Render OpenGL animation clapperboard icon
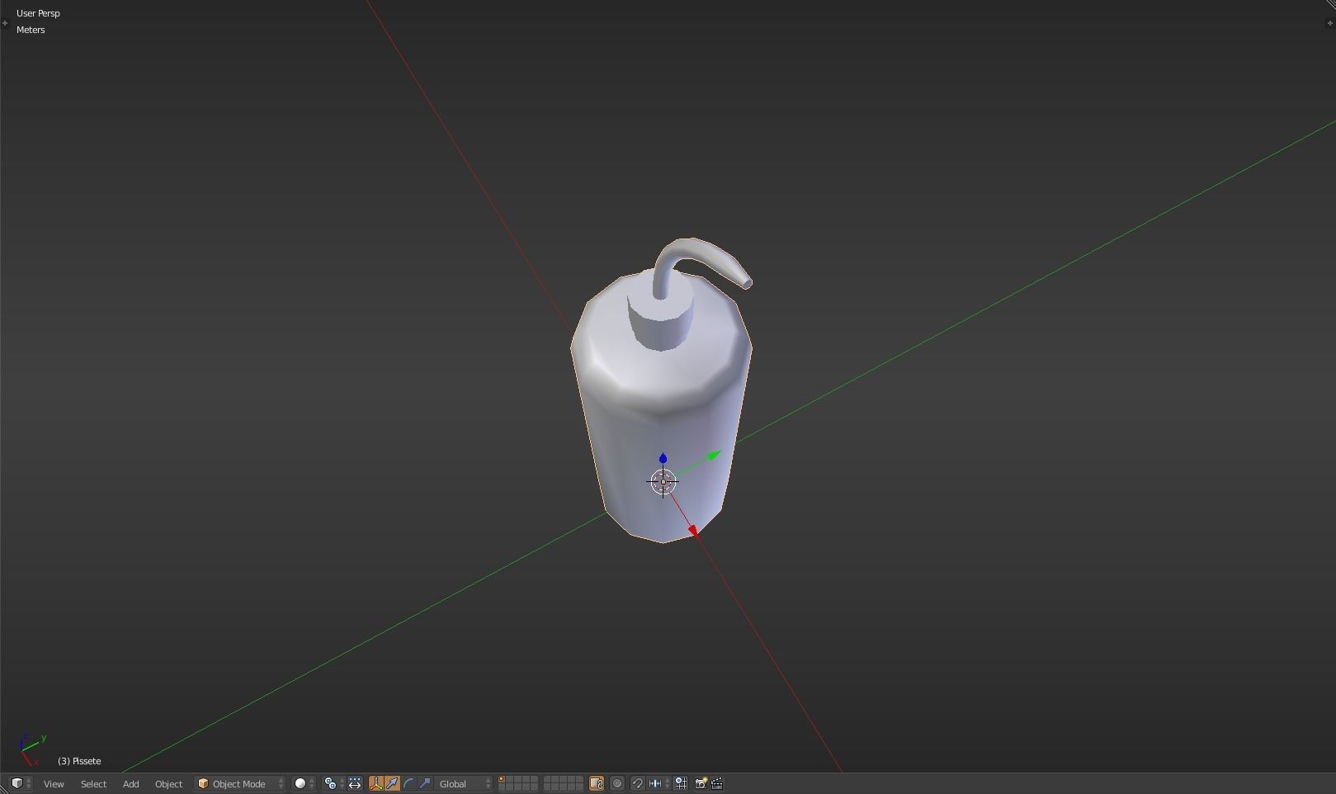This screenshot has width=1336, height=794. pos(717,783)
